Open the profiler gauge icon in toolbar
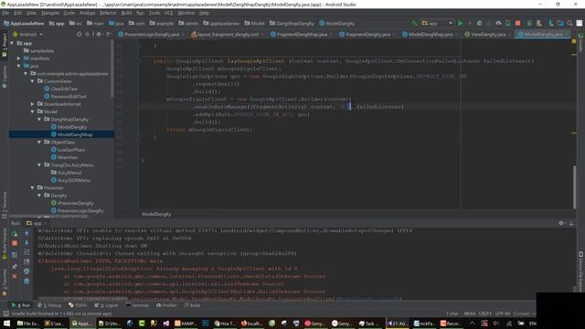 coord(498,23)
